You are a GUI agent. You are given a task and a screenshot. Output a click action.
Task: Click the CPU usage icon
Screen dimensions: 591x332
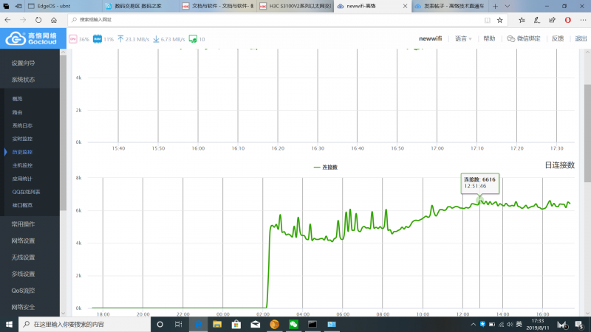(x=72, y=39)
